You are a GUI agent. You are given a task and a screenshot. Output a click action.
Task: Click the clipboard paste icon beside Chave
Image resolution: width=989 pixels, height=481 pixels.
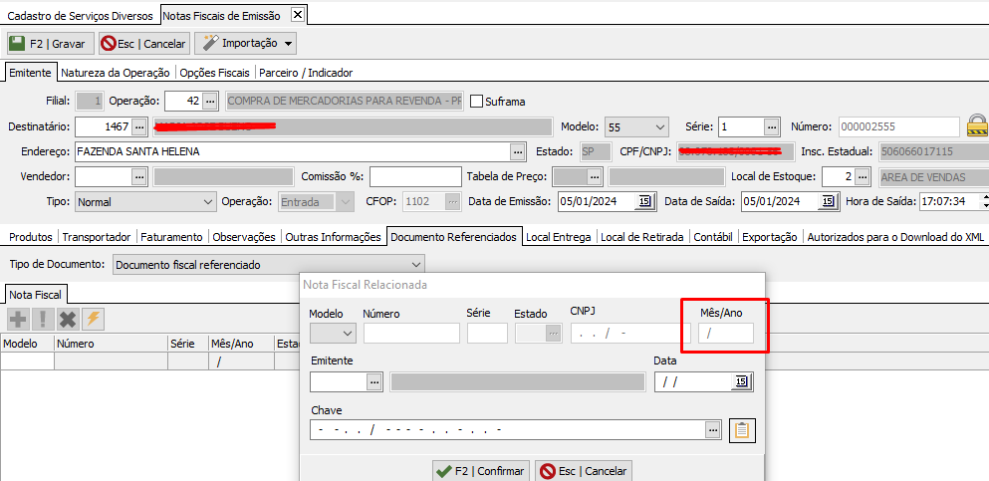pos(741,430)
